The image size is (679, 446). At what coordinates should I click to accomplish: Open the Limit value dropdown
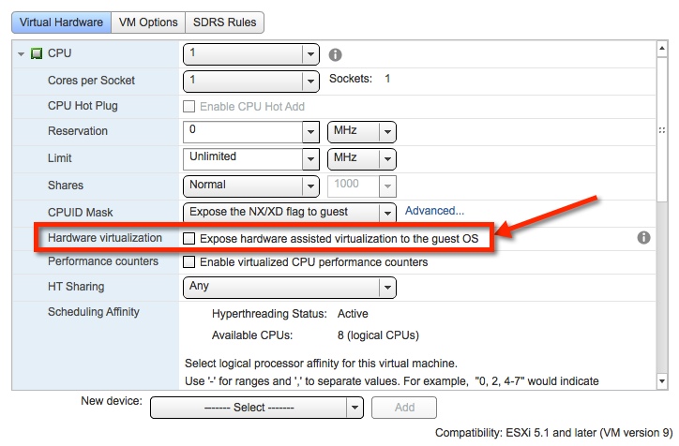tap(310, 158)
